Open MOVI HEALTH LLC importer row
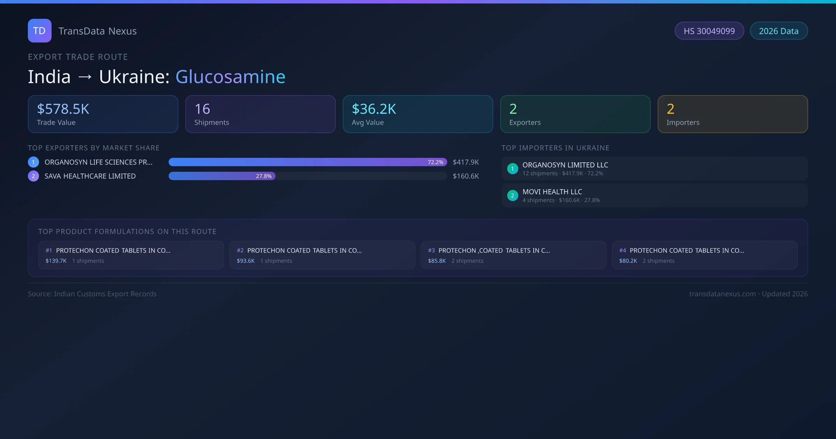 [x=654, y=195]
